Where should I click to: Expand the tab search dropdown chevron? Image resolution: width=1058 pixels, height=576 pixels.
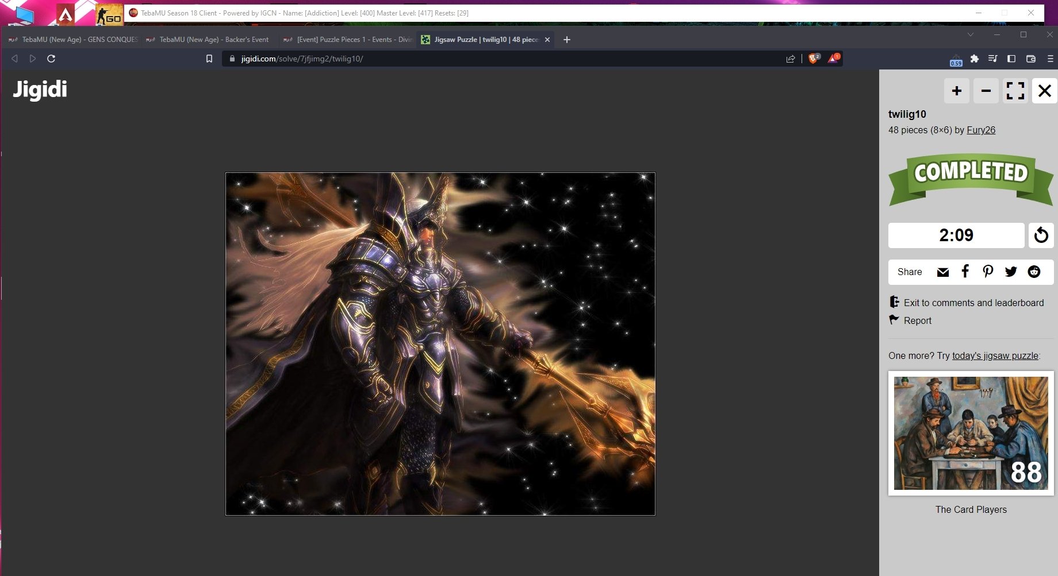[x=971, y=34]
